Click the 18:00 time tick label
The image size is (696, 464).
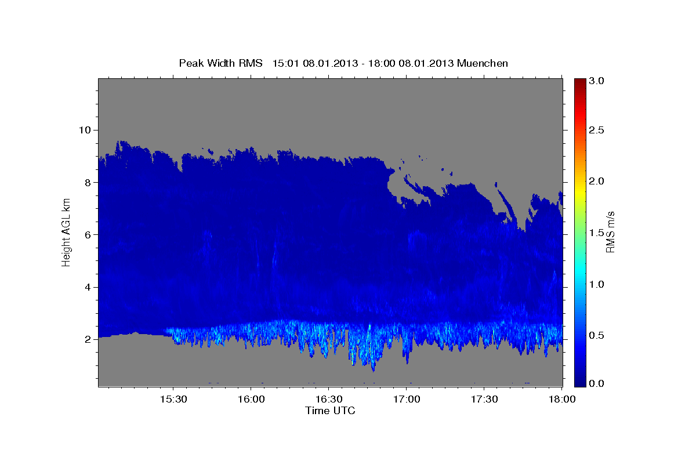pyautogui.click(x=563, y=400)
